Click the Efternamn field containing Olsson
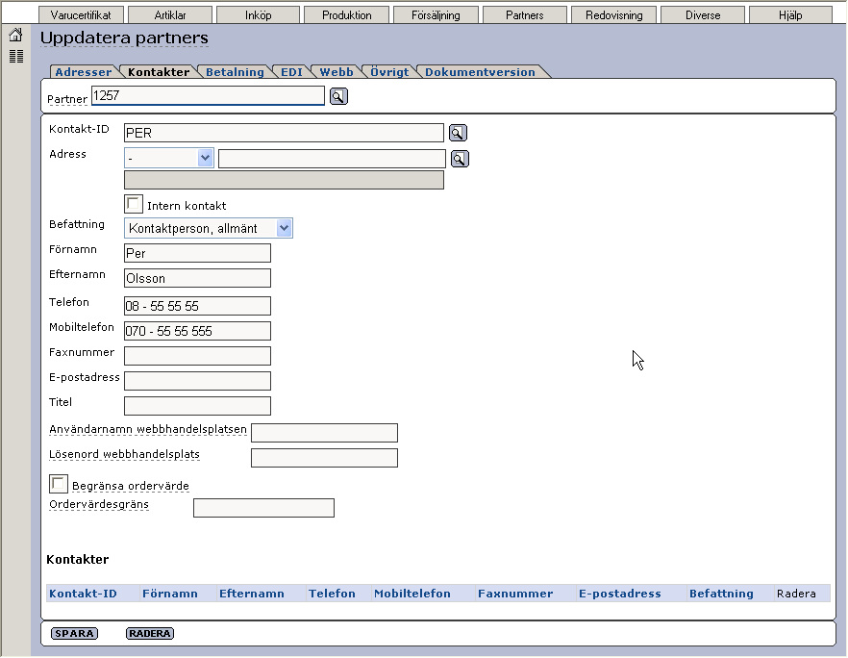The width and height of the screenshot is (848, 658). (197, 278)
